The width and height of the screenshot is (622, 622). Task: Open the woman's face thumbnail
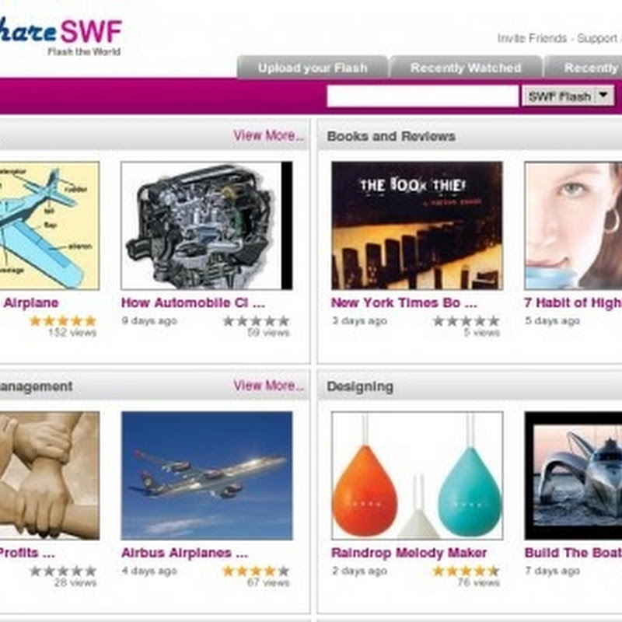pos(573,225)
